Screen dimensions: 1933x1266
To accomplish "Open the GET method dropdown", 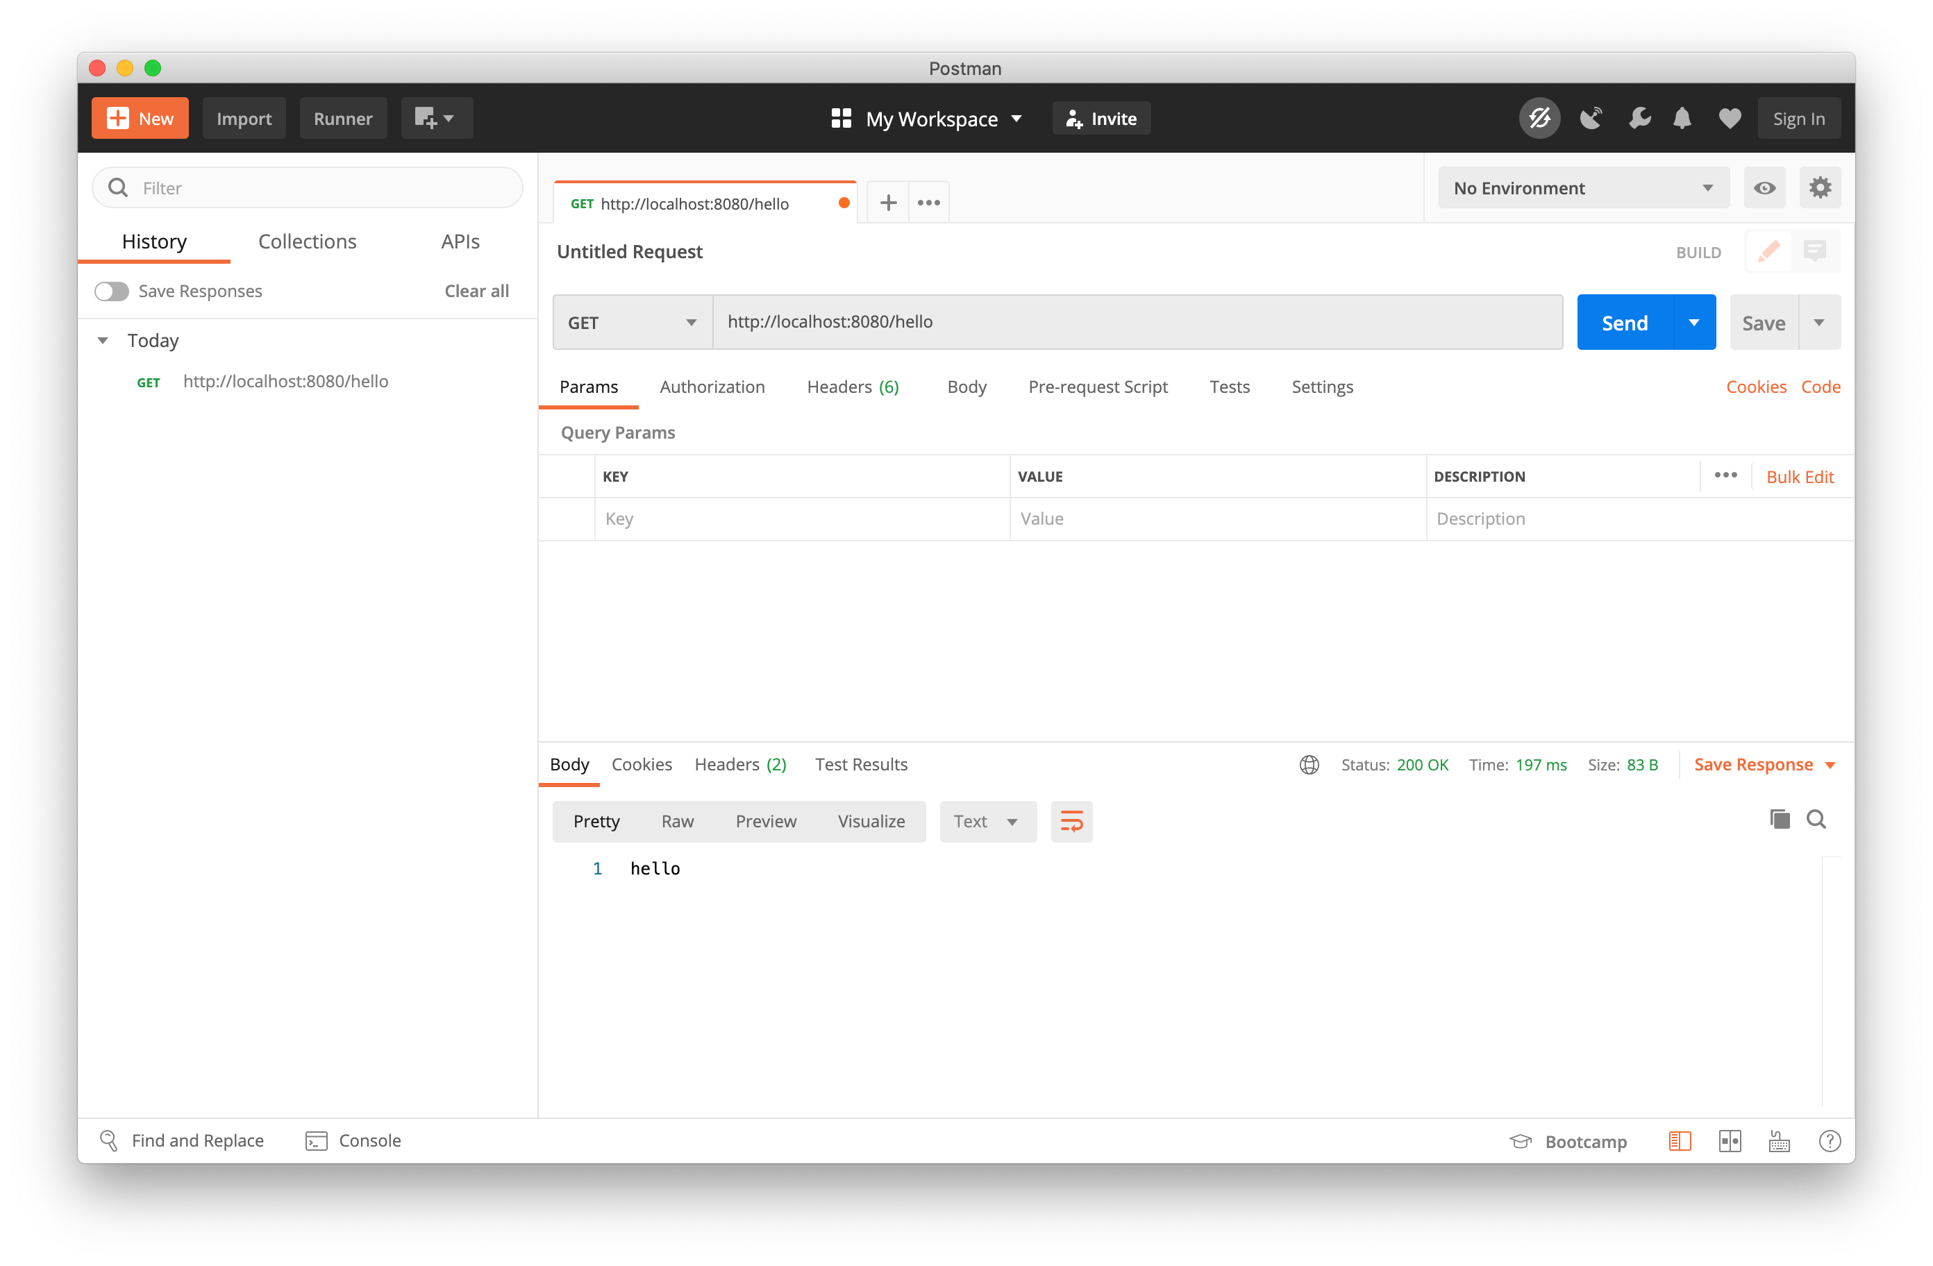I will pyautogui.click(x=632, y=321).
